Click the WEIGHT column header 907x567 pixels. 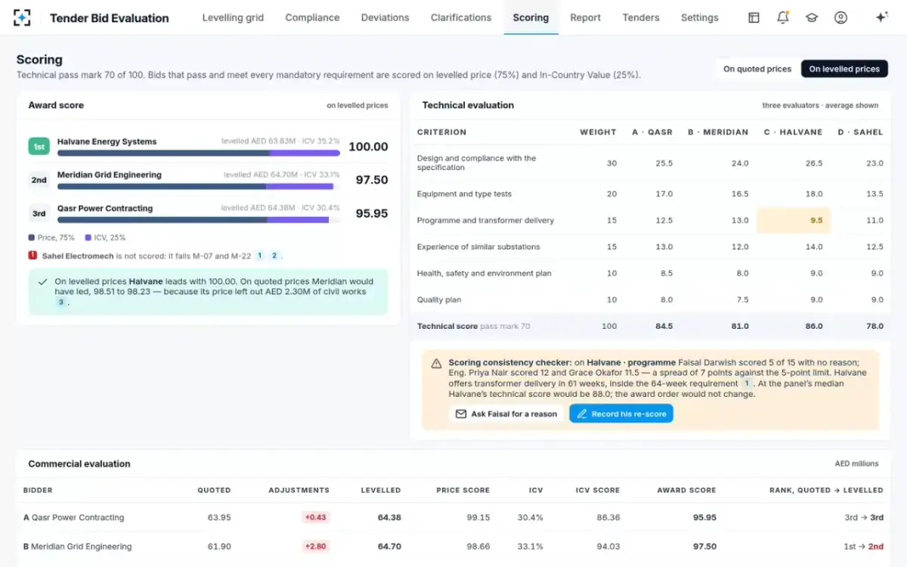pos(598,132)
